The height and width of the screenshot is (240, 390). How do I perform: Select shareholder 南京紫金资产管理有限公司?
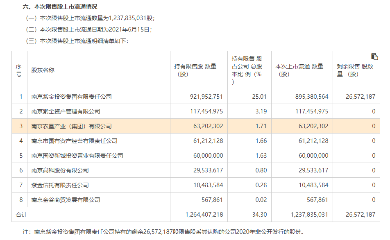click(x=66, y=111)
